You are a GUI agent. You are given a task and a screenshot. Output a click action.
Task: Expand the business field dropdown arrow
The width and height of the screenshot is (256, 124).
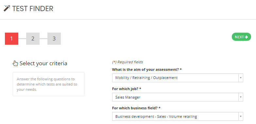(241, 116)
